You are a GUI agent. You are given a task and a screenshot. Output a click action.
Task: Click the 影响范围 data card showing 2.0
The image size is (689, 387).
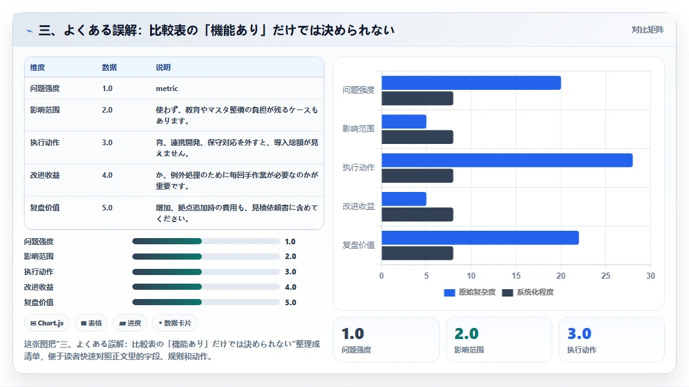tap(499, 340)
